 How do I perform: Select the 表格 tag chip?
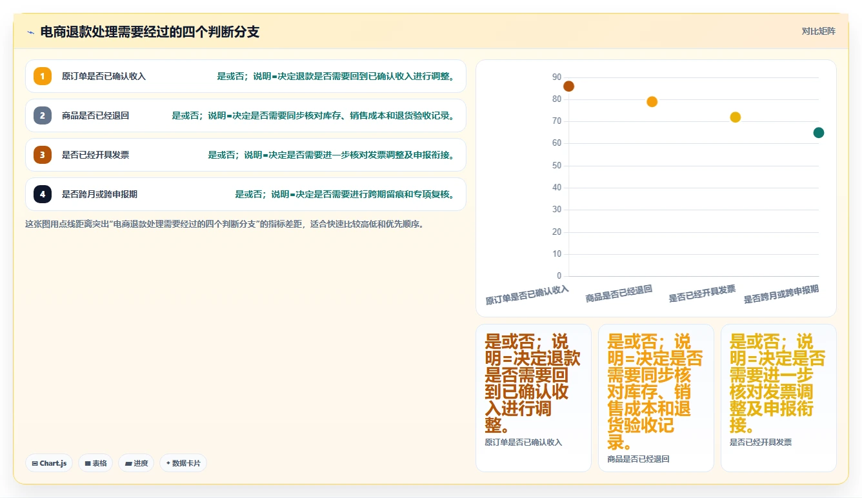click(95, 463)
